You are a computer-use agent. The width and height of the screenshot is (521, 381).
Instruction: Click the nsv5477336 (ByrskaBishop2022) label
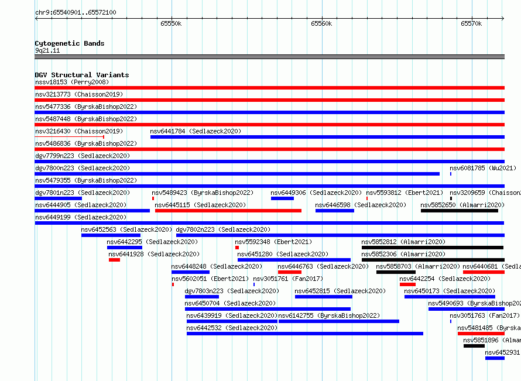click(x=86, y=107)
